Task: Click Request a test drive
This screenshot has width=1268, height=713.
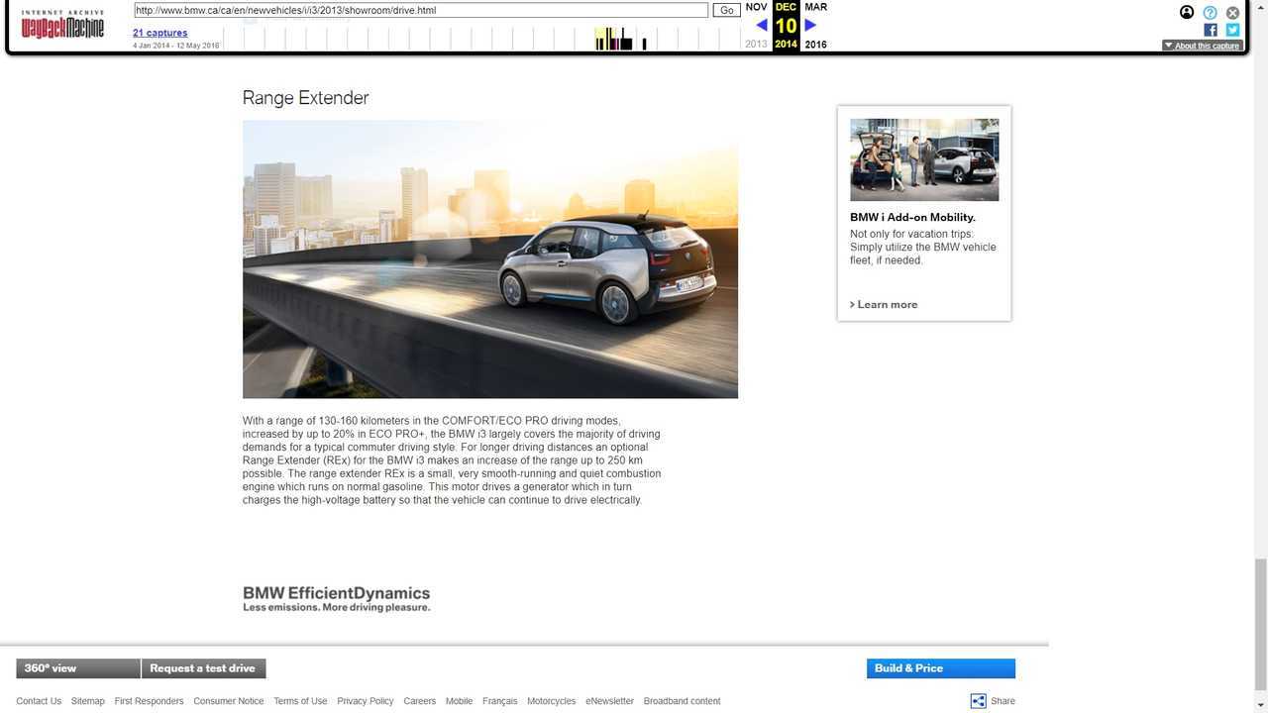Action: point(203,668)
